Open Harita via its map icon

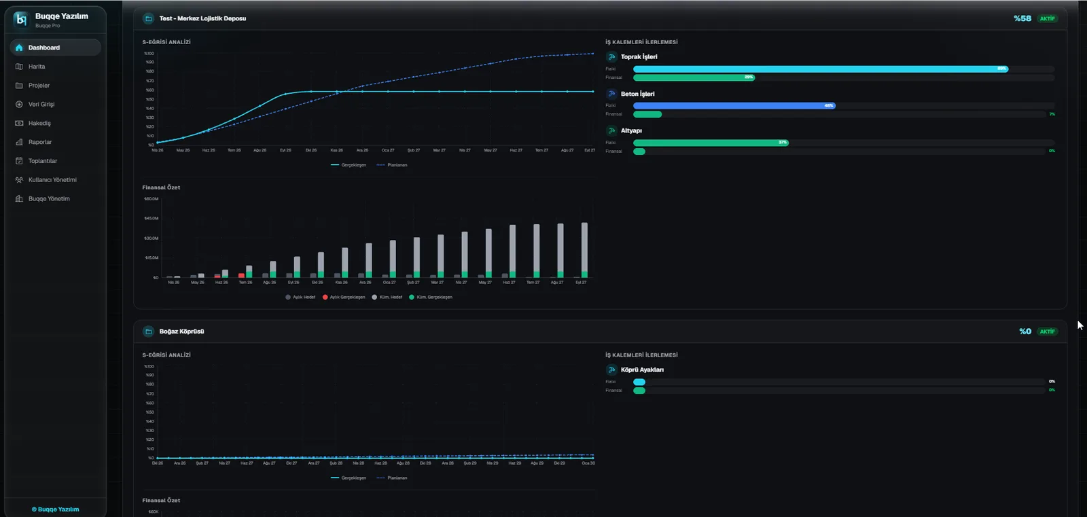[19, 67]
